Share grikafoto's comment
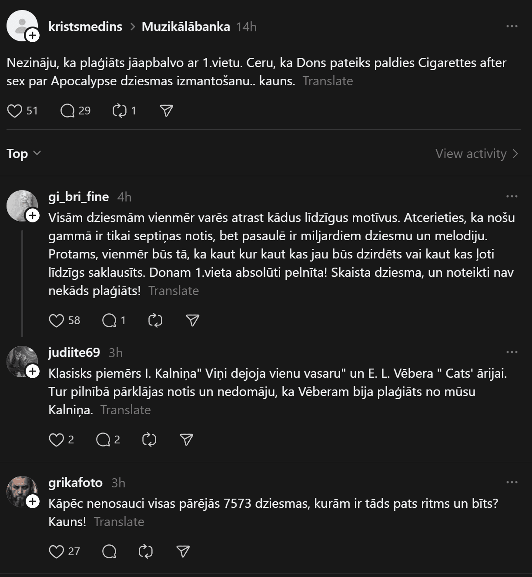The image size is (532, 577). coord(183,552)
